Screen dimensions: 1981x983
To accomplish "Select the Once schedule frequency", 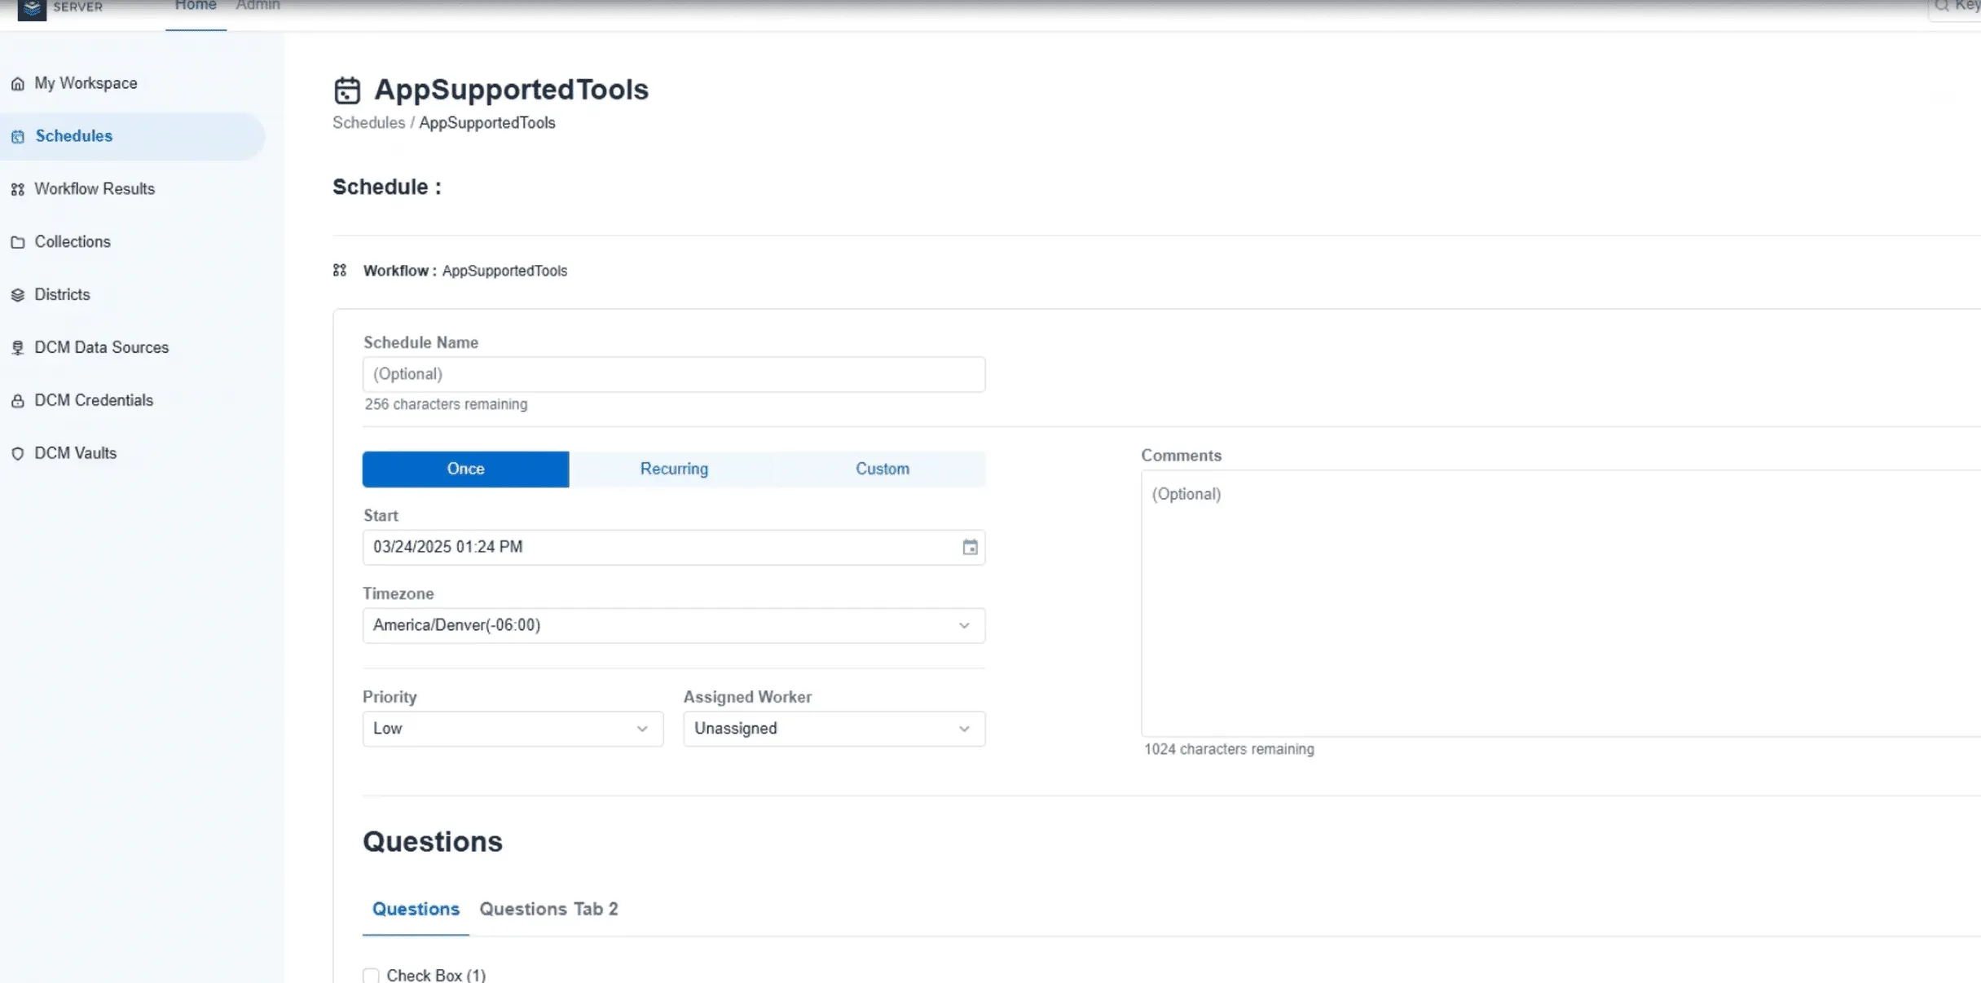I will point(465,469).
